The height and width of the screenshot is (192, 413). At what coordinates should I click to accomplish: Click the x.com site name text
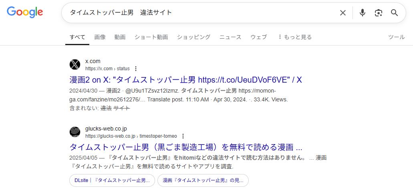pos(93,61)
